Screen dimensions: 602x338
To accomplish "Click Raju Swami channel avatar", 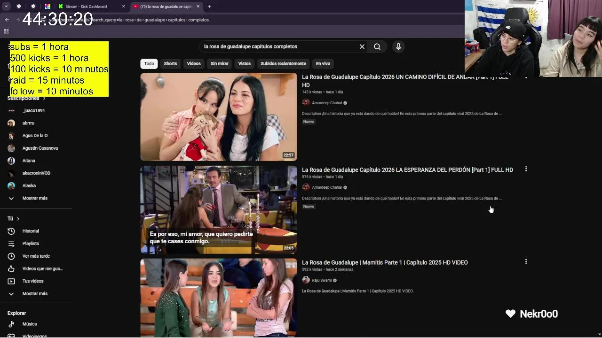I will [x=306, y=280].
